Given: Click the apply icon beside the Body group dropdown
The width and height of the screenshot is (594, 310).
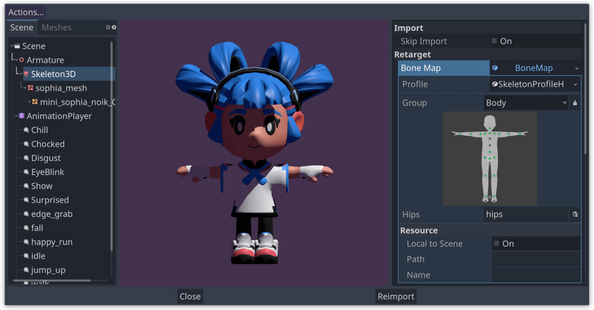Looking at the screenshot, I should [x=575, y=102].
